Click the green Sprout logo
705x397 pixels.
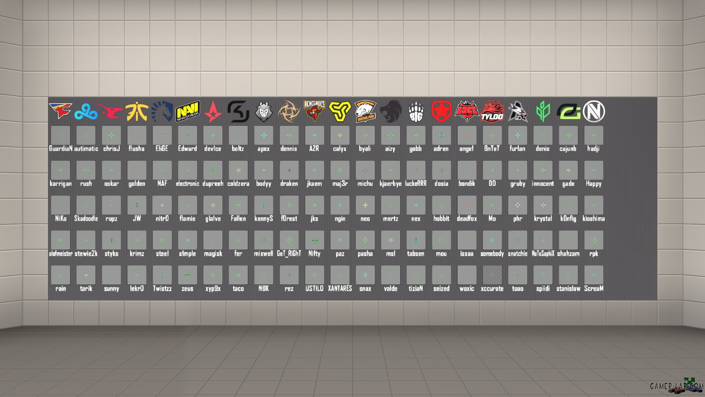click(543, 111)
